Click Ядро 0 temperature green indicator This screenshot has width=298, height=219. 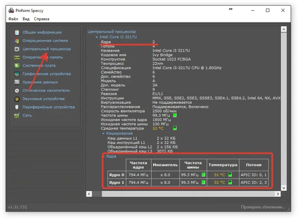pyautogui.click(x=230, y=175)
